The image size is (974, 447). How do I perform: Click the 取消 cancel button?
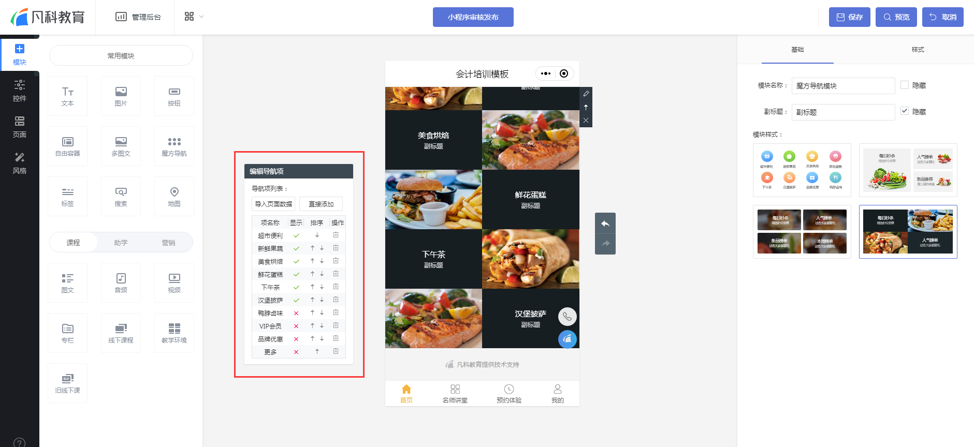[943, 17]
